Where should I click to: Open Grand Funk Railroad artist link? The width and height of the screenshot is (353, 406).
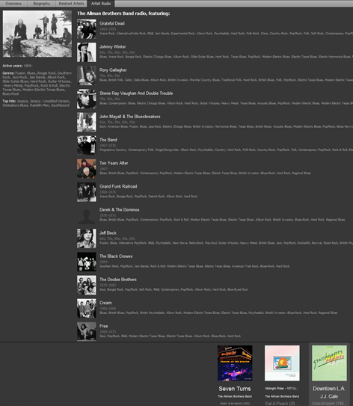pos(118,186)
